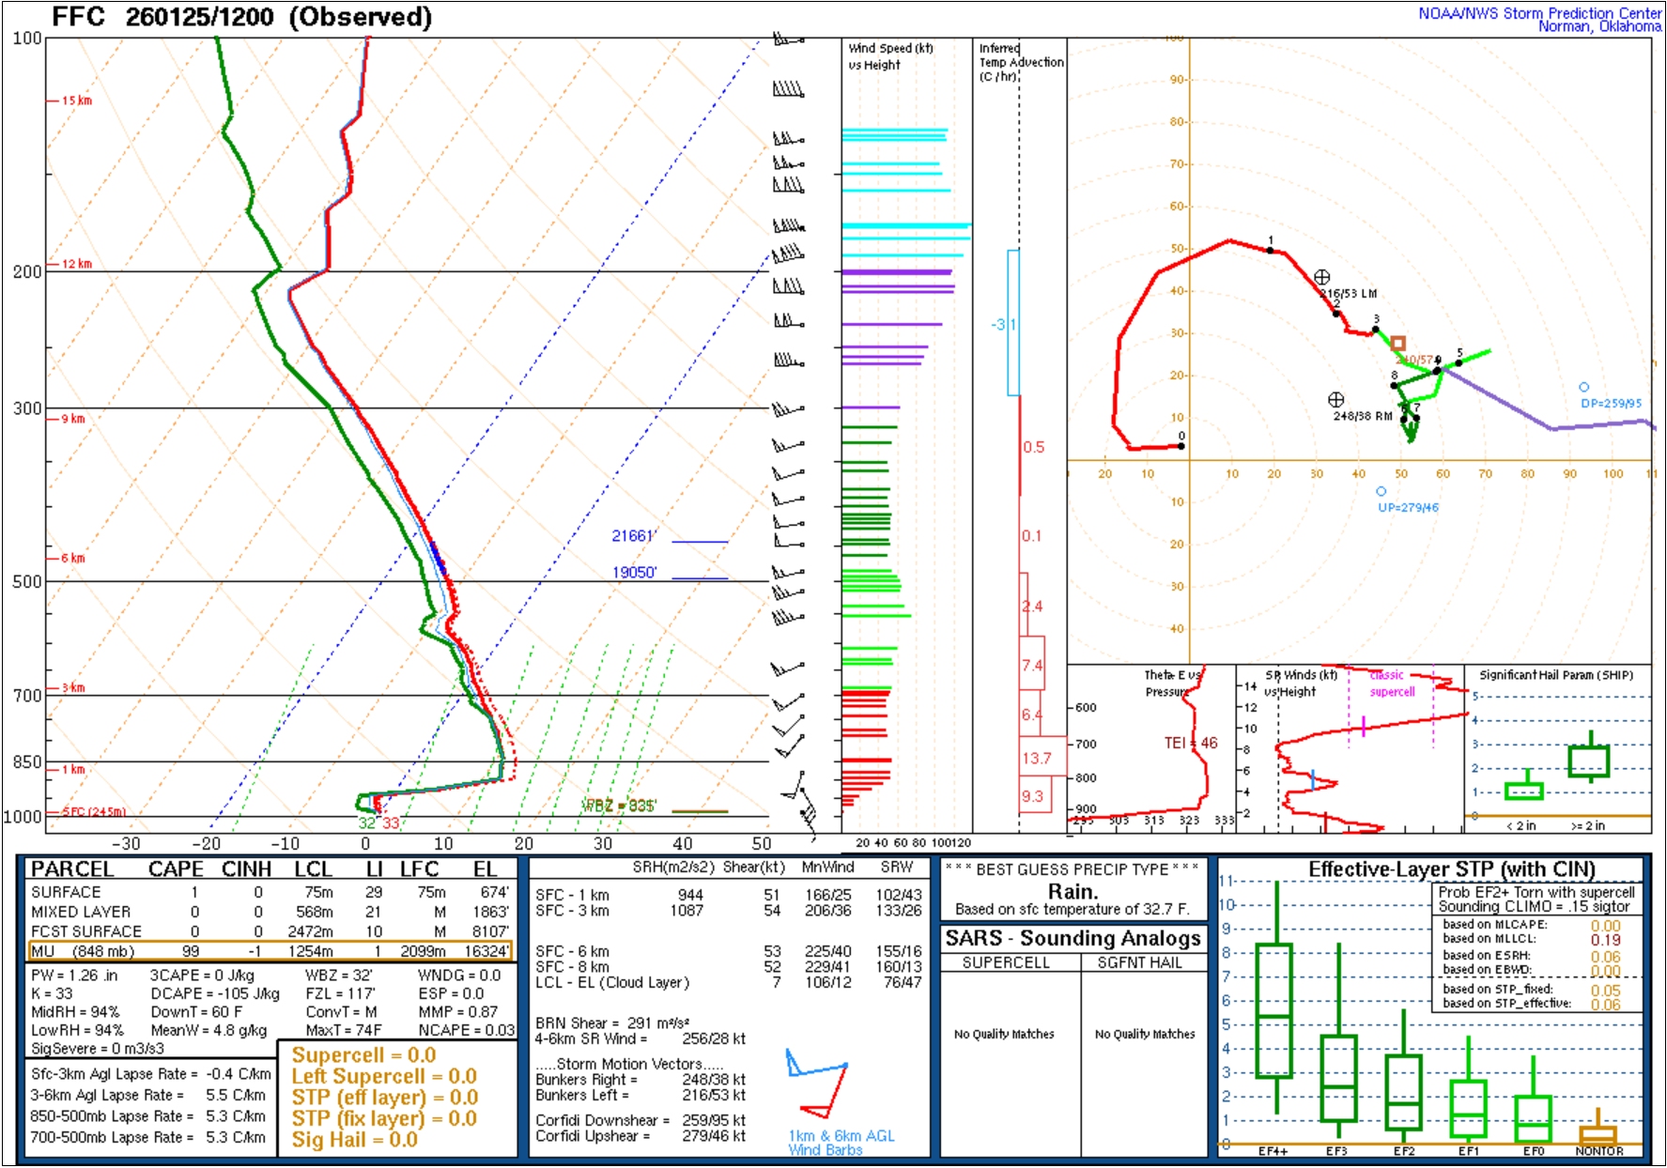Choose the FCST SURFACE parcel row
The width and height of the screenshot is (1667, 1168).
click(x=270, y=931)
